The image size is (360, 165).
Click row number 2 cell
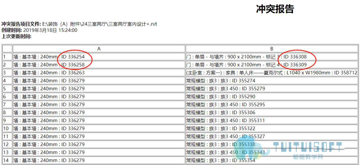(x=7, y=65)
